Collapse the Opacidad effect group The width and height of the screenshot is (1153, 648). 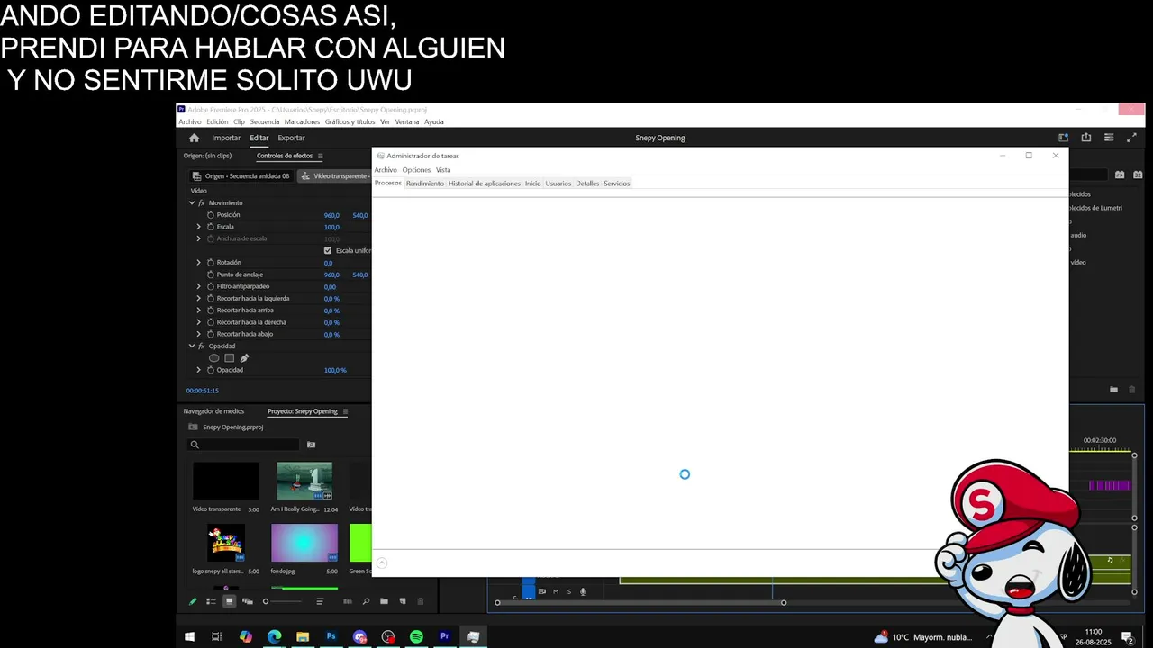pyautogui.click(x=192, y=346)
